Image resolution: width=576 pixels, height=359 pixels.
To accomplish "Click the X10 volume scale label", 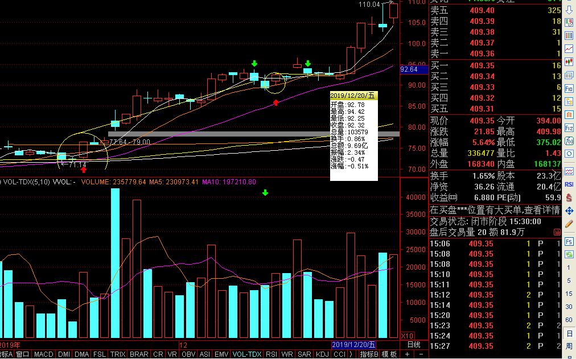I will tap(408, 336).
